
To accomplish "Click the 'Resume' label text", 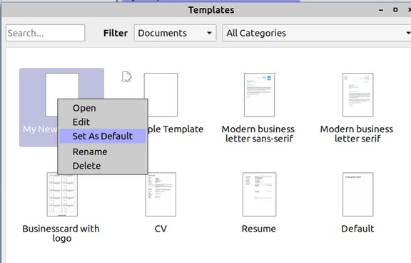I will click(x=259, y=229).
